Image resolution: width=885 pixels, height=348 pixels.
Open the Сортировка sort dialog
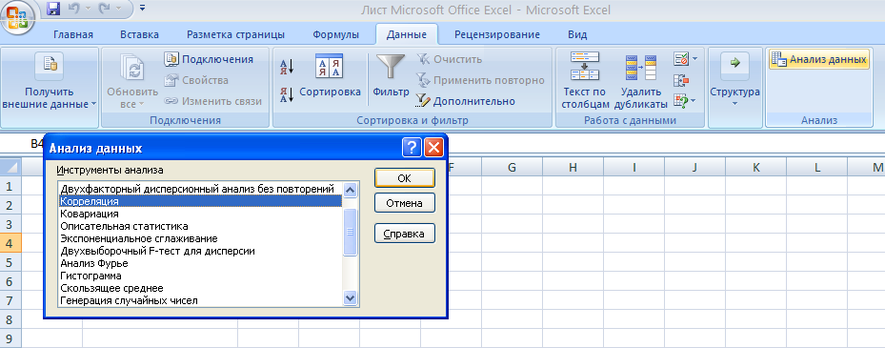(x=330, y=75)
